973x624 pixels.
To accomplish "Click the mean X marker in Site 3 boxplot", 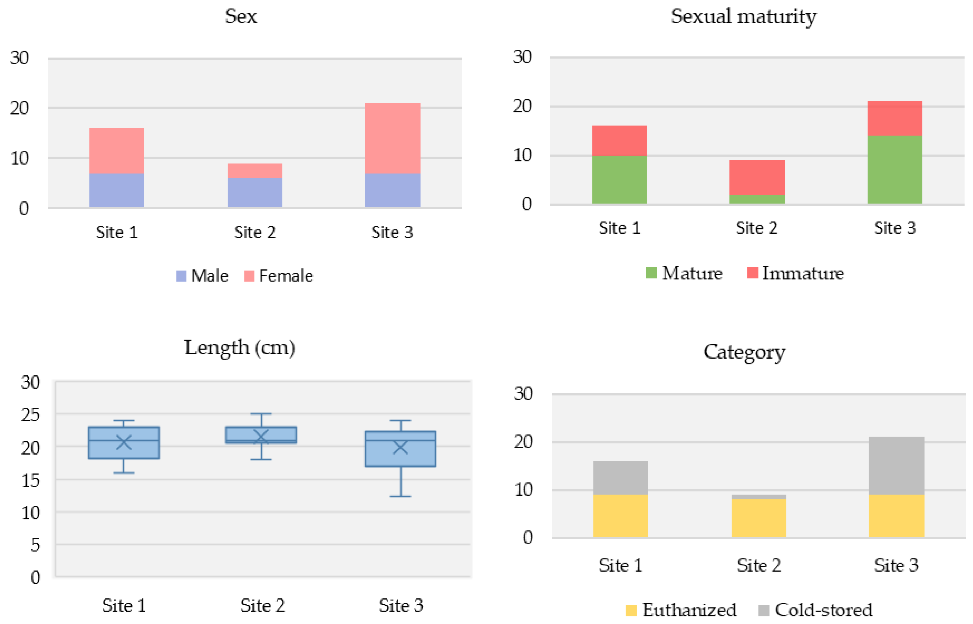I will tap(400, 447).
